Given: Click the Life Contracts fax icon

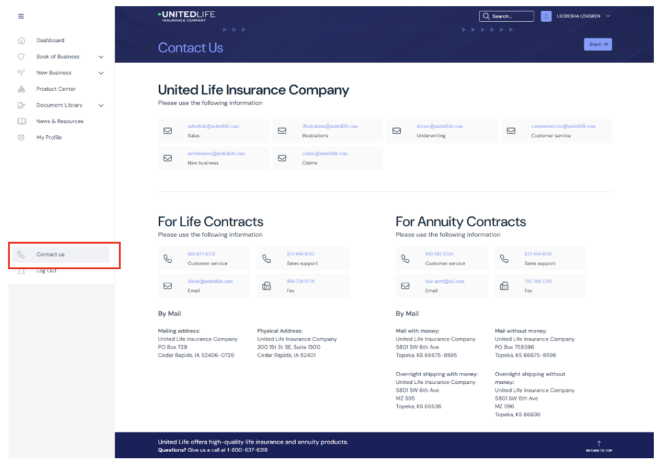Looking at the screenshot, I should pos(267,286).
